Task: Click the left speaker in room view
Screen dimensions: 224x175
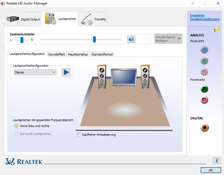Action: 102,77
